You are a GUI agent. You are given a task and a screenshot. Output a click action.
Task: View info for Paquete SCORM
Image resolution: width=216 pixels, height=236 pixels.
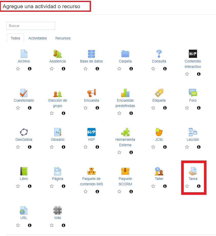click(131, 191)
